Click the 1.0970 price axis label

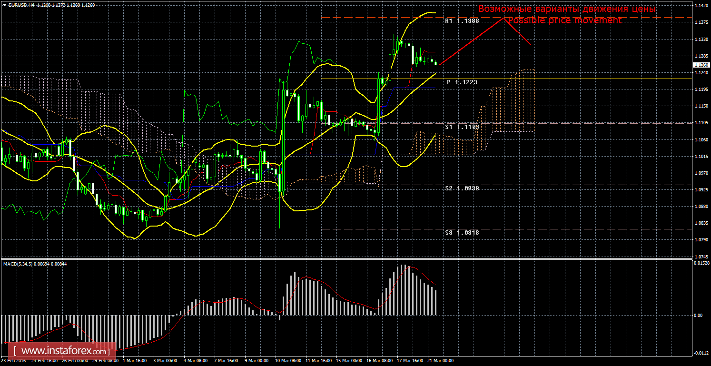tap(701, 173)
